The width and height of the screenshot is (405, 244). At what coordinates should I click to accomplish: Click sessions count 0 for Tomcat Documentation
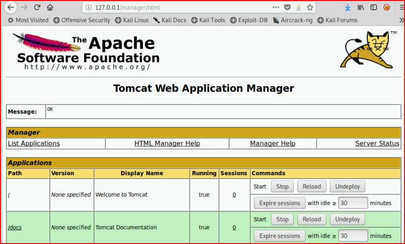click(x=234, y=227)
